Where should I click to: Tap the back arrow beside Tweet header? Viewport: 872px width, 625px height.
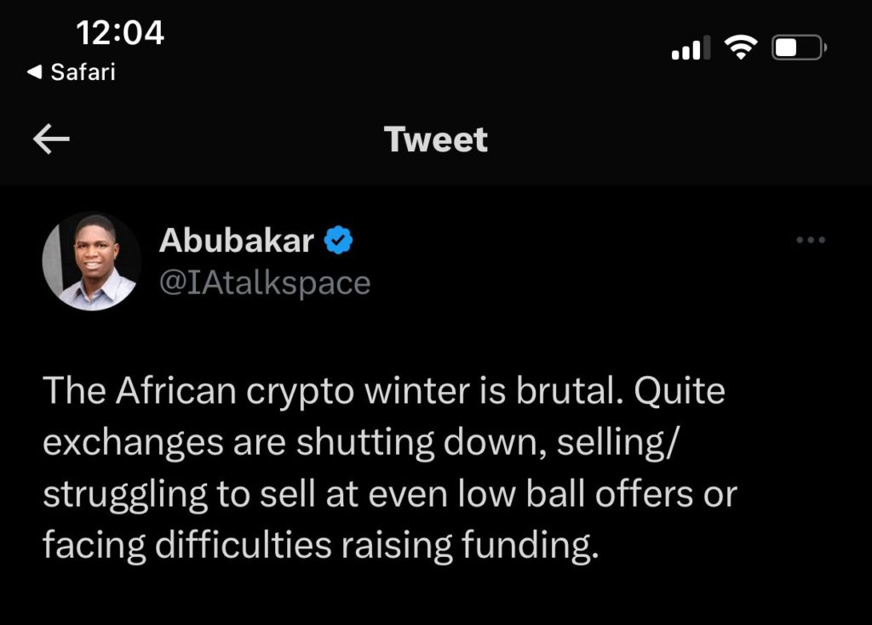pos(51,139)
